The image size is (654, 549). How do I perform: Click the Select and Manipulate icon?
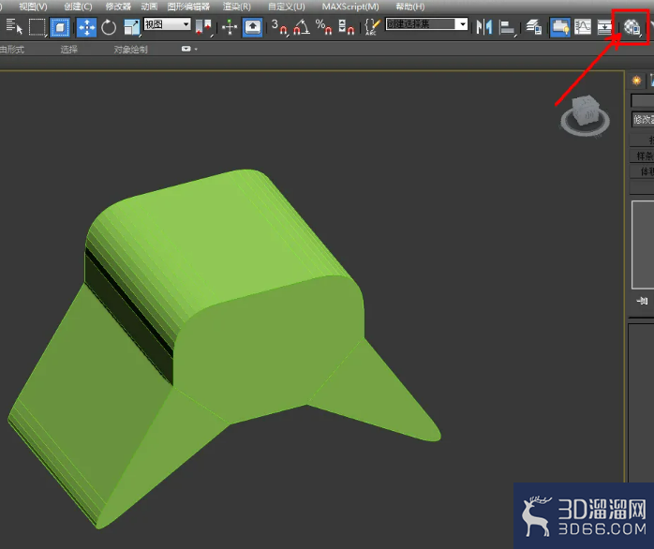(230, 27)
